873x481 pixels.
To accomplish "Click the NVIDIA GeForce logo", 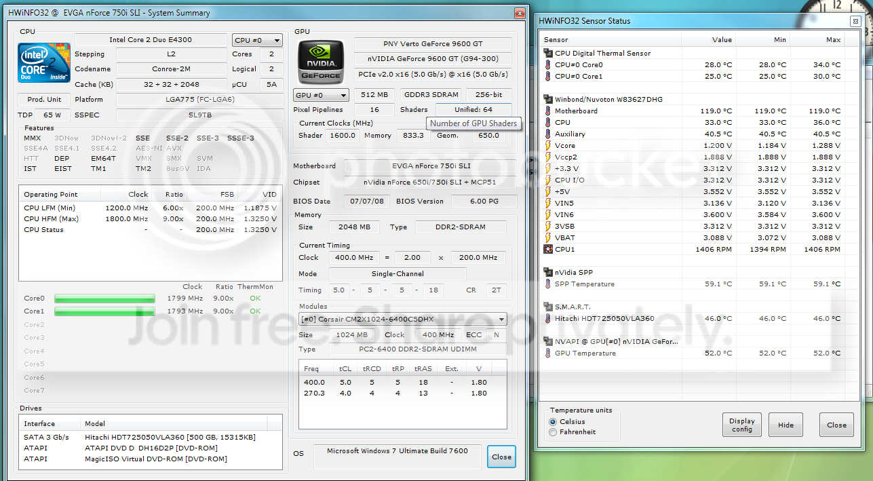I will pyautogui.click(x=322, y=62).
